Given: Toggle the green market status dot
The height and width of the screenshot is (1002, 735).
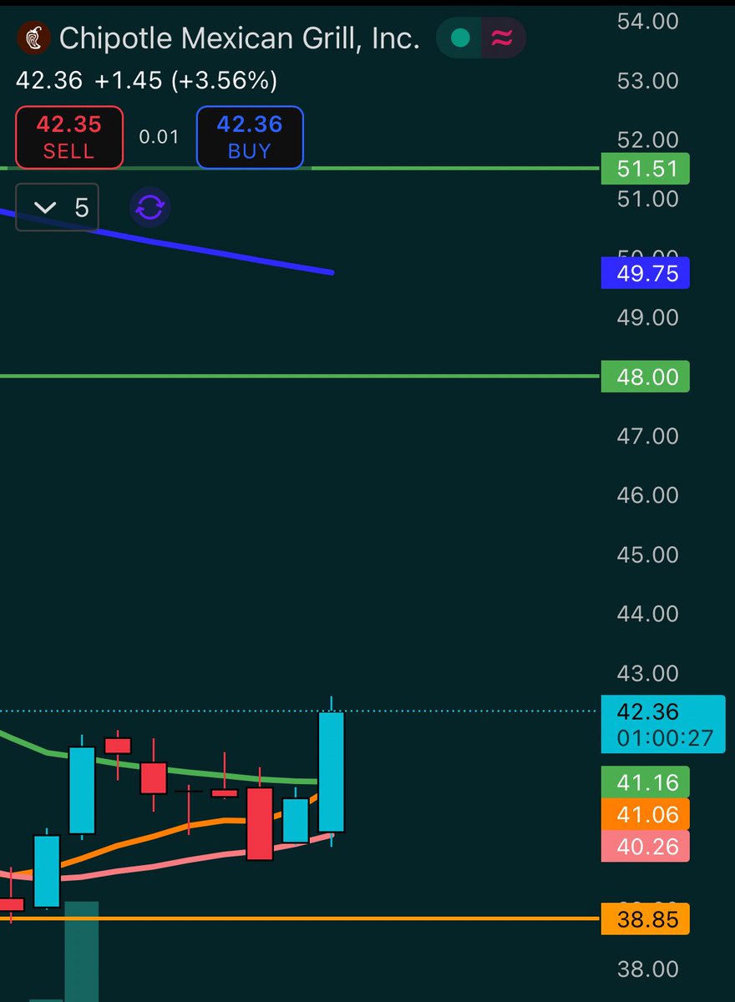Looking at the screenshot, I should tap(459, 38).
